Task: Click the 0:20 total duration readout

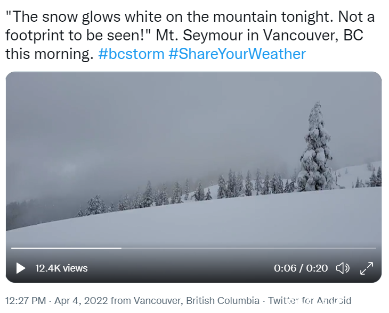Action: click(317, 268)
